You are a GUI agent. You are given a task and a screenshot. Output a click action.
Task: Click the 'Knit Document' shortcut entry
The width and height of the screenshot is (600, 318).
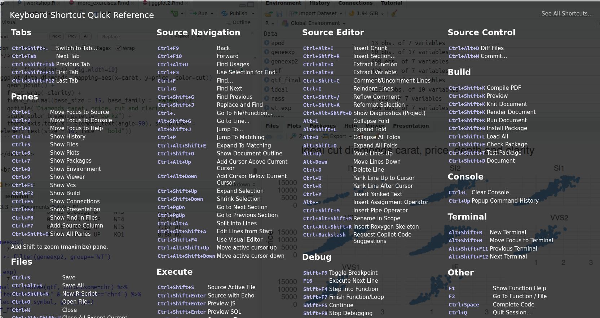click(507, 104)
